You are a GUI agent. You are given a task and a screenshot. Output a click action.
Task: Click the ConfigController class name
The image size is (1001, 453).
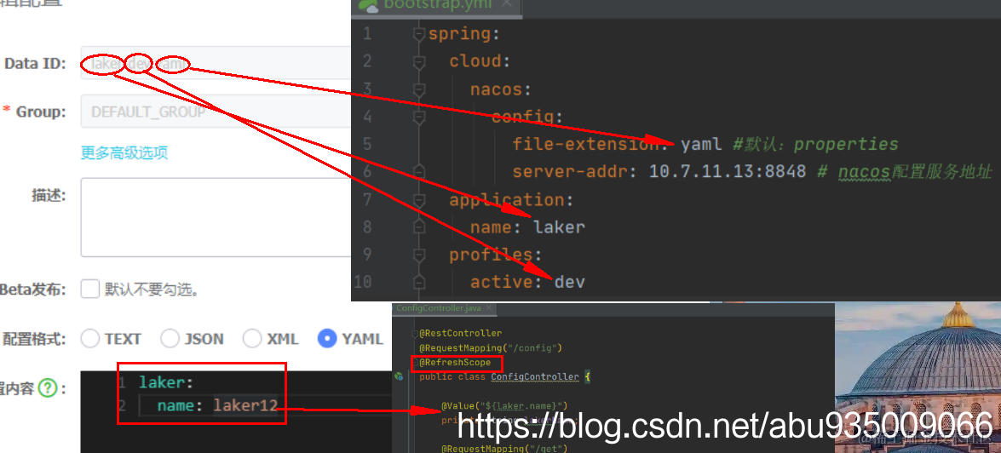[x=534, y=376]
